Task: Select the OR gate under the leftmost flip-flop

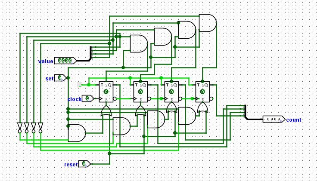Action: 106,110
